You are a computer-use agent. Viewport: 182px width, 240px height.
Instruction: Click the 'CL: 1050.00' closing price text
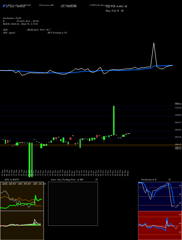coord(68,6)
